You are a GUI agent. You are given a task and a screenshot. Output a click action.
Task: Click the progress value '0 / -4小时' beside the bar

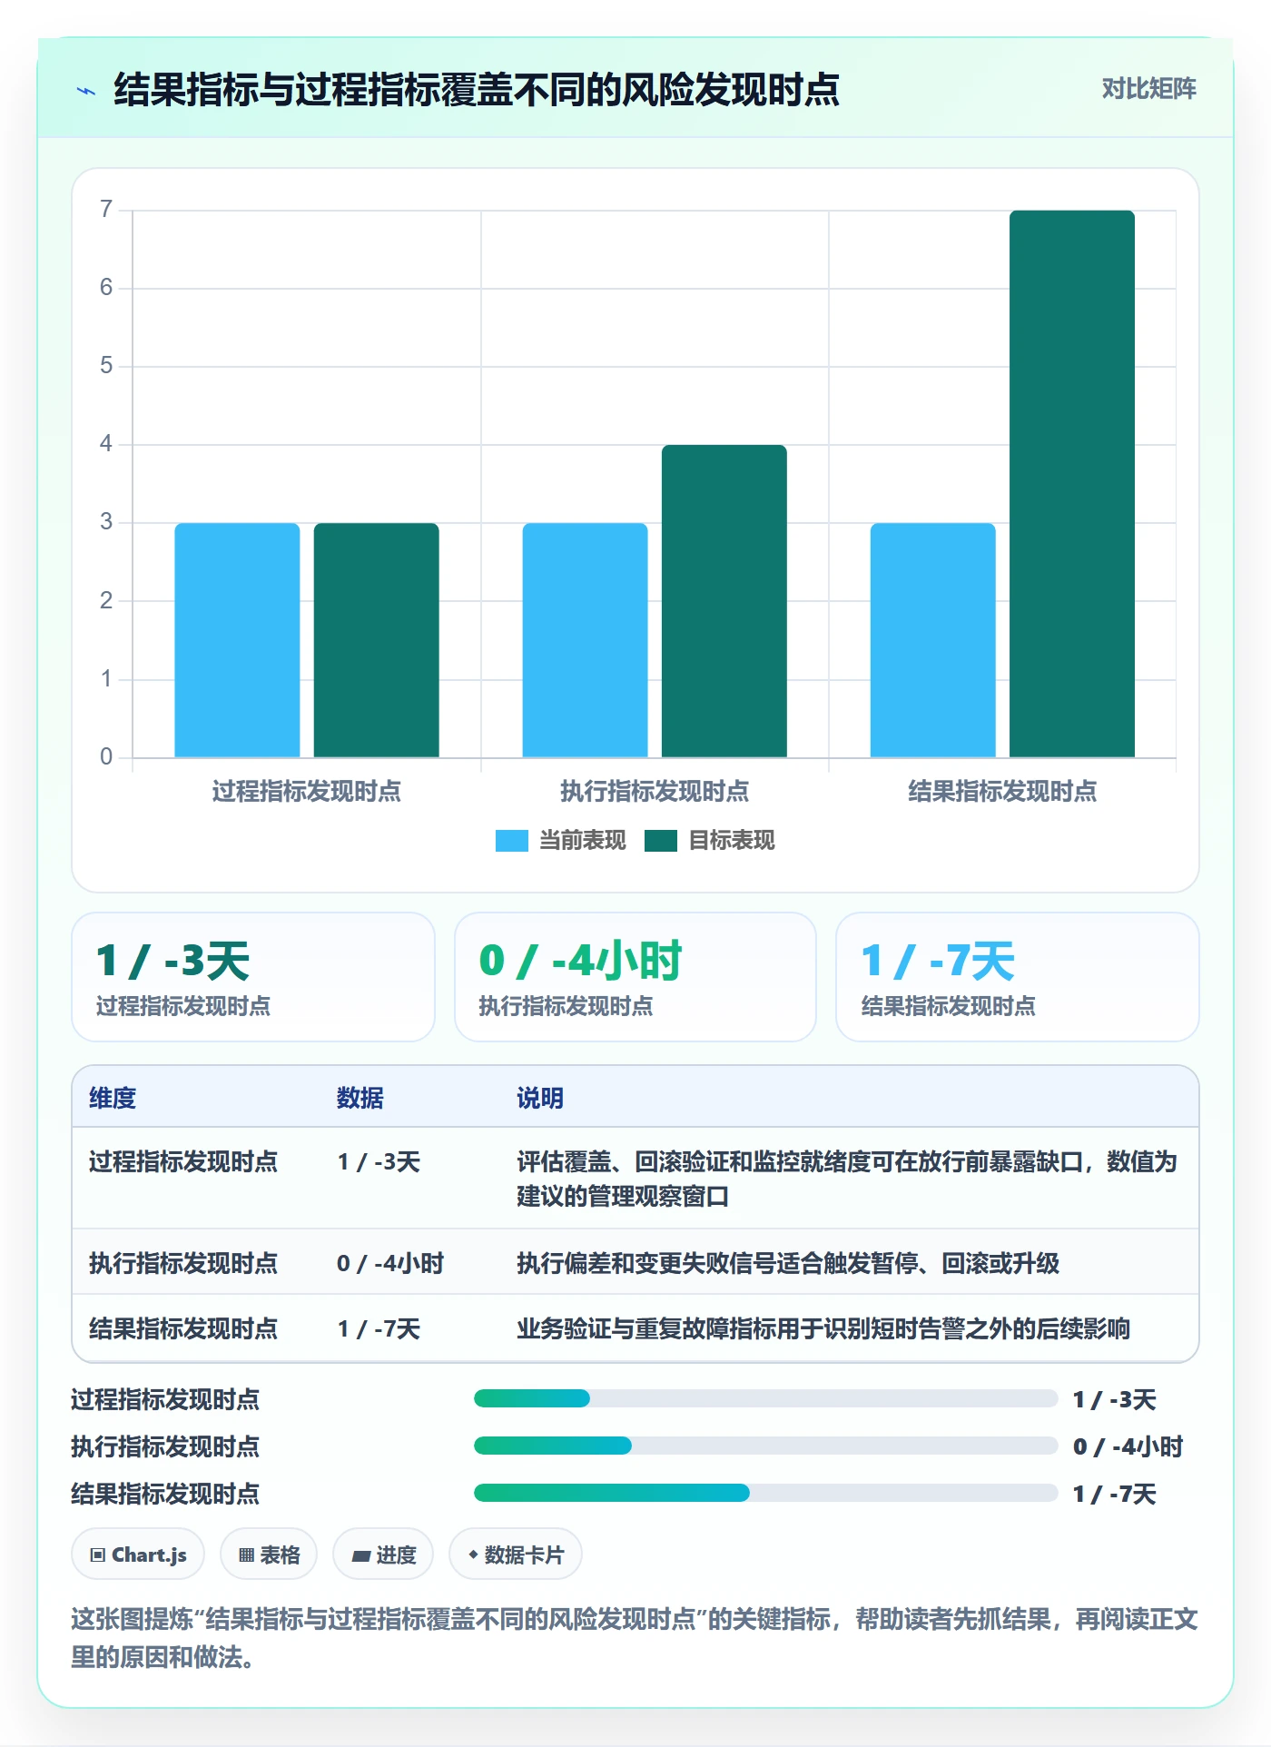(x=1128, y=1446)
